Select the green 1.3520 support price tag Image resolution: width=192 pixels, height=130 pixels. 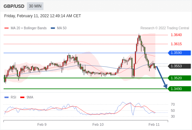coord(179,78)
